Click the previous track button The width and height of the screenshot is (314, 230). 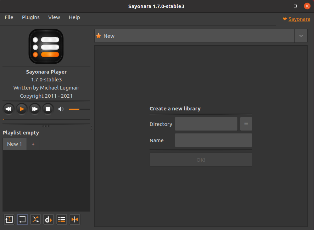tap(9, 109)
